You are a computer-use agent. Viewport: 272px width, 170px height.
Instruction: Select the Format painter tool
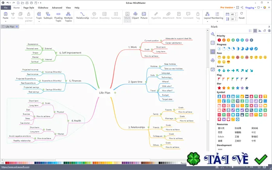point(29,17)
